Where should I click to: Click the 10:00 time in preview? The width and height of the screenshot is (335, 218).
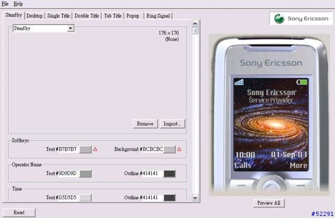click(x=245, y=155)
